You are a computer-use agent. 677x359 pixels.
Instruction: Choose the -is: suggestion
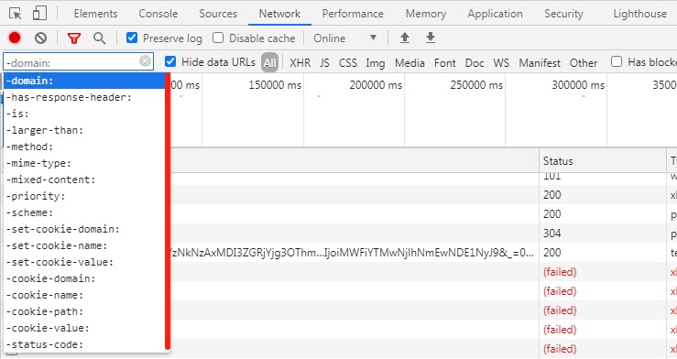pyautogui.click(x=84, y=114)
